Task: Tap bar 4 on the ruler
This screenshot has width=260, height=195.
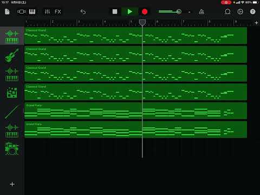Action: 105,22
